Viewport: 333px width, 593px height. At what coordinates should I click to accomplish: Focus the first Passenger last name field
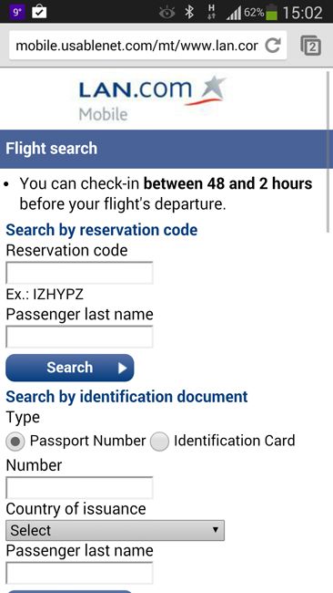(79, 337)
